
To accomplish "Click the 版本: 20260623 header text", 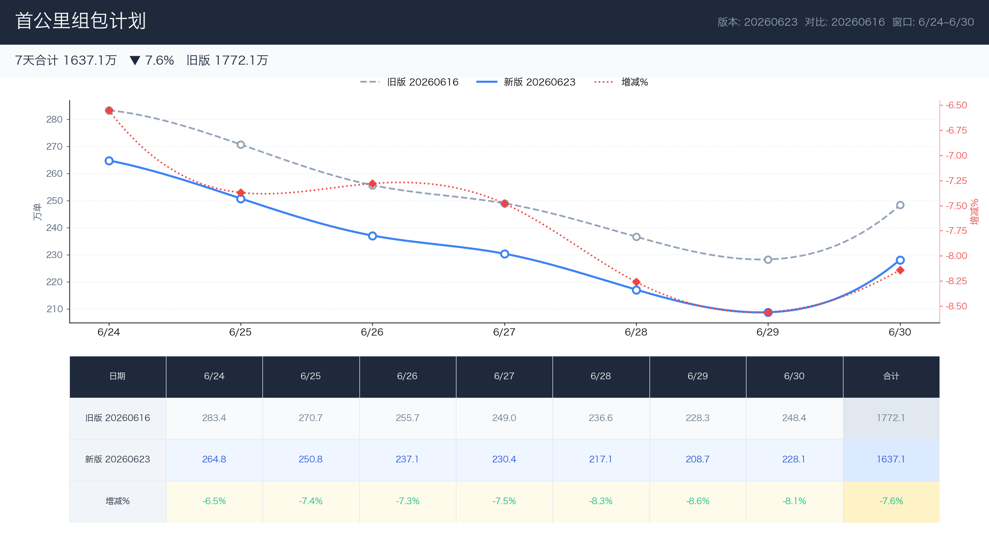I will [x=757, y=22].
